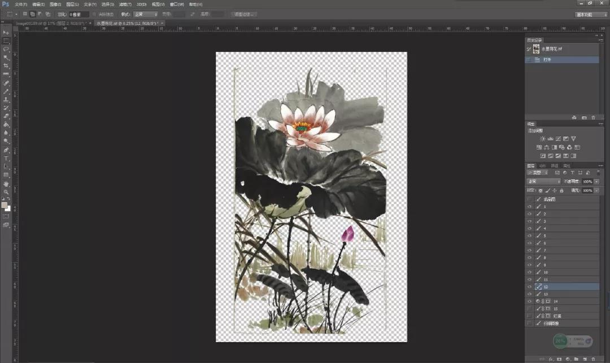This screenshot has width=610, height=363.
Task: Hide layer 1 using its eye icon
Action: tap(529, 207)
